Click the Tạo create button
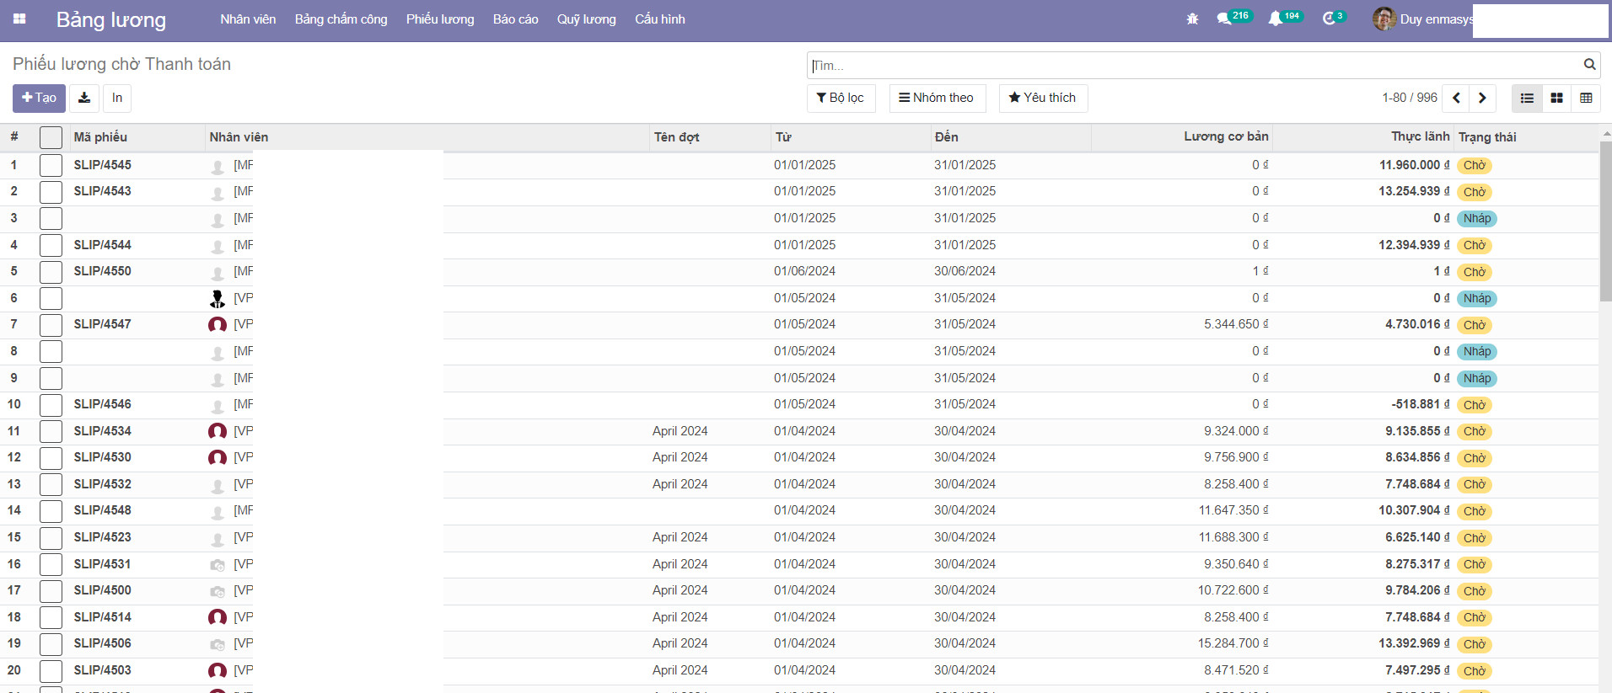Viewport: 1612px width, 693px height. [39, 98]
